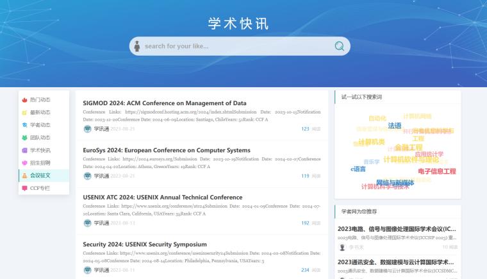Open the EuroSys 2024 conference article
Viewport: 487px width, 279px height.
(x=167, y=150)
